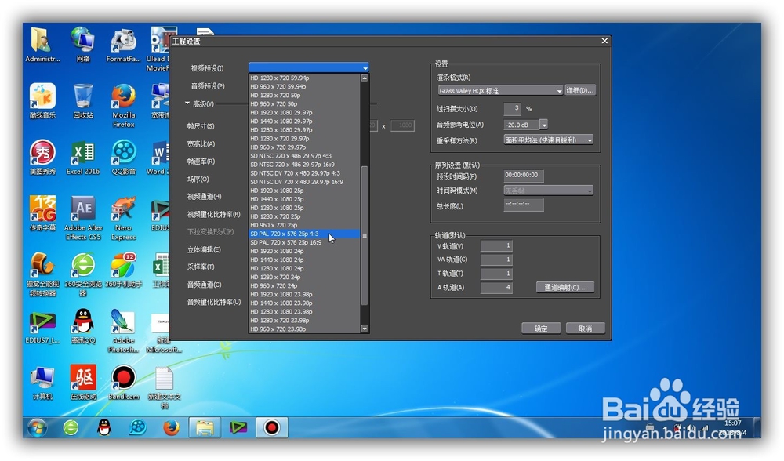Select SD PAL 720 x 576 25p 4:3
784x461 pixels.
point(304,234)
